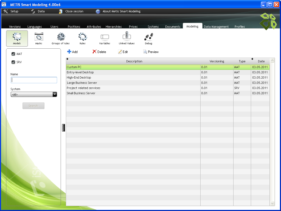
Task: Click the Preview magnifier icon
Action: (145, 52)
